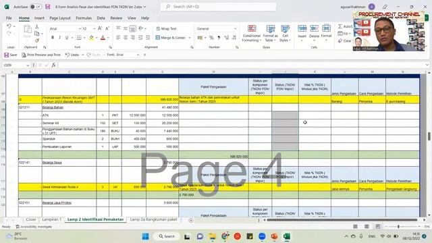The width and height of the screenshot is (432, 243).
Task: Click the Accounting Number Format icon
Action: pos(200,38)
